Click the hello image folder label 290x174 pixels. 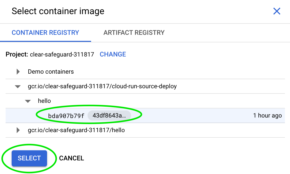pyautogui.click(x=44, y=101)
